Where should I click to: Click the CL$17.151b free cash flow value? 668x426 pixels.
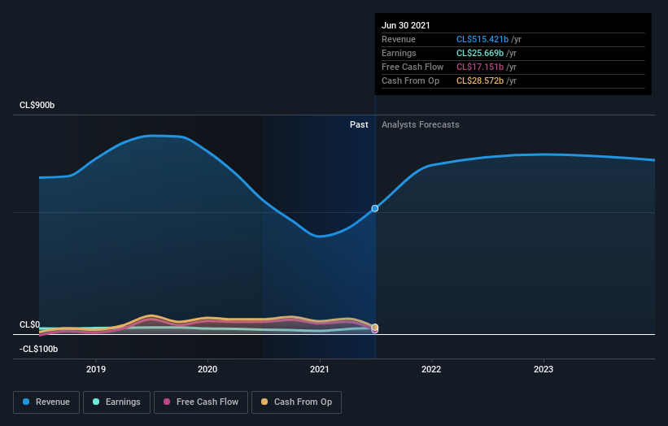pyautogui.click(x=480, y=67)
